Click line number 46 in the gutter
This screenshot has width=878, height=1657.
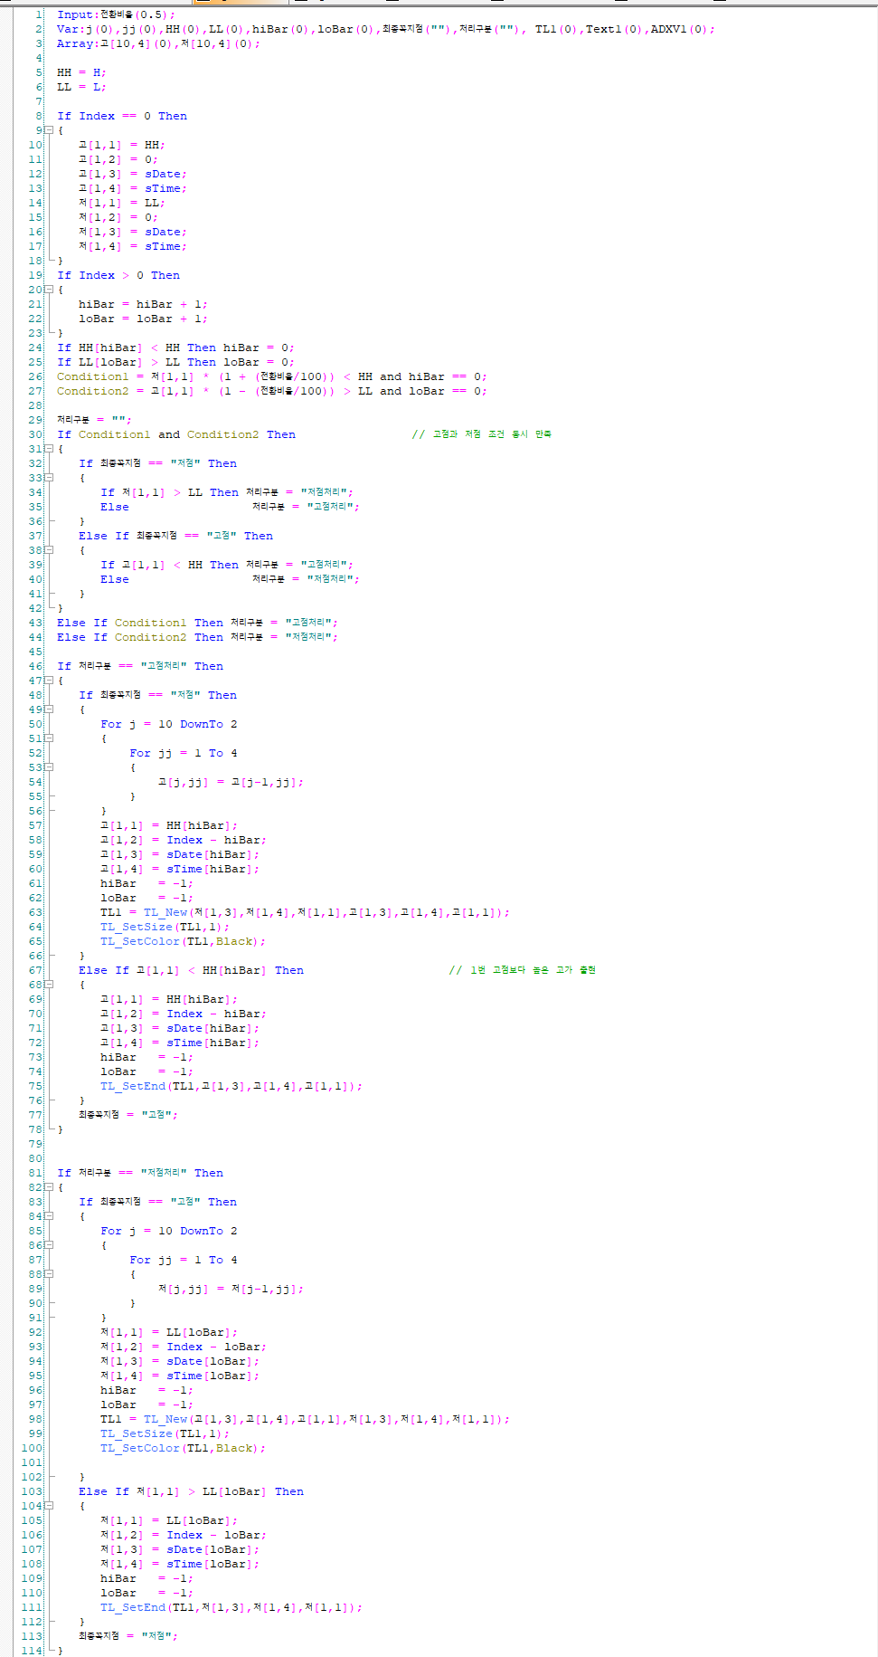[x=35, y=666]
